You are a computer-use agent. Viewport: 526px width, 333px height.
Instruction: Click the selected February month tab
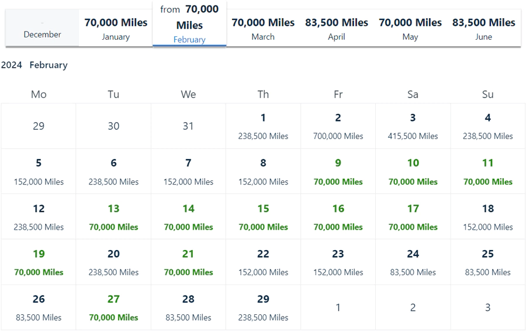pyautogui.click(x=189, y=25)
